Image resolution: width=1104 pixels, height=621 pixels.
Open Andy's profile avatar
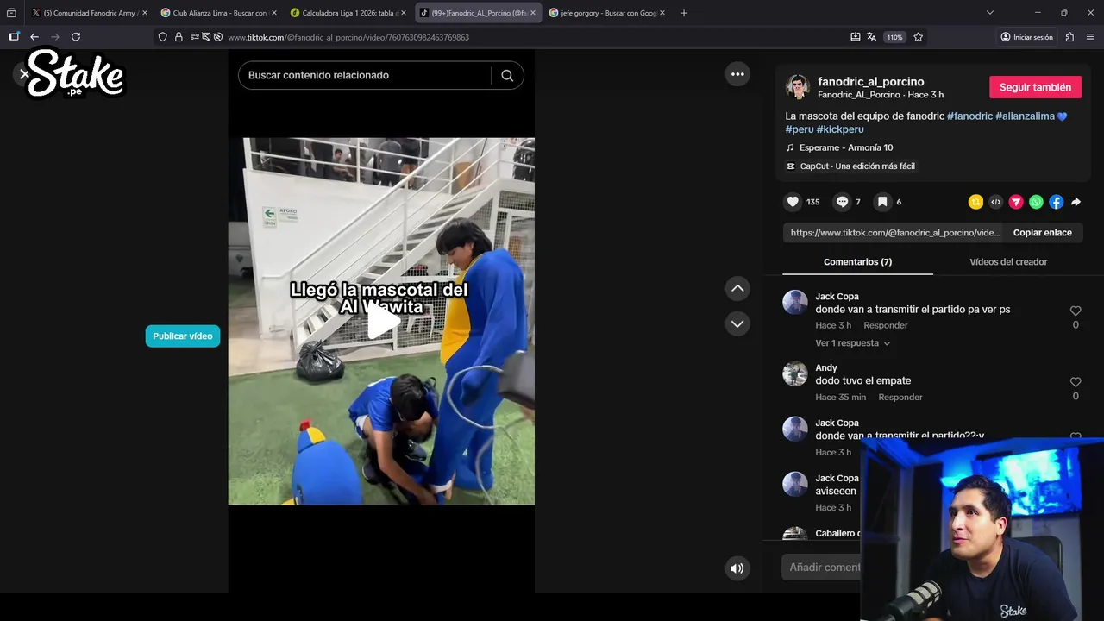click(x=795, y=373)
